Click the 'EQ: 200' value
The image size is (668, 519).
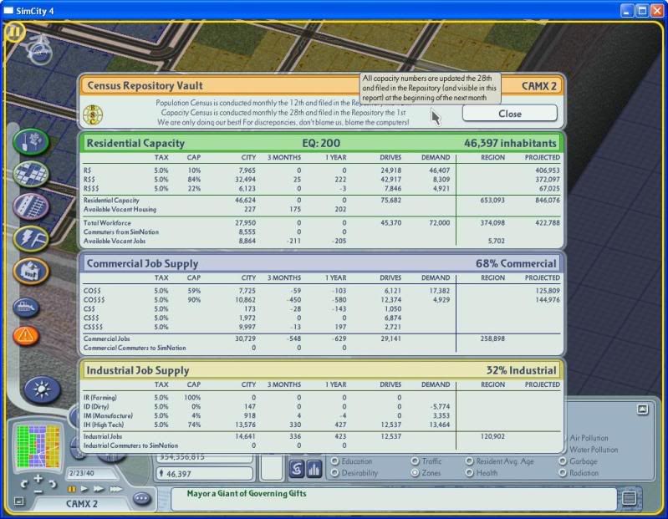(321, 143)
